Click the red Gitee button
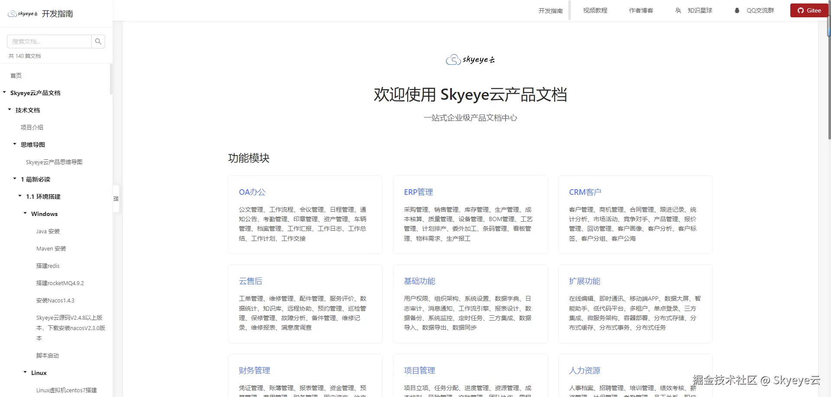The height and width of the screenshot is (397, 831). 809,10
